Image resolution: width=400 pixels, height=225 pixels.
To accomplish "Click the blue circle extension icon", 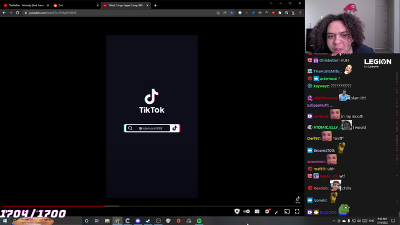I will [x=240, y=12].
